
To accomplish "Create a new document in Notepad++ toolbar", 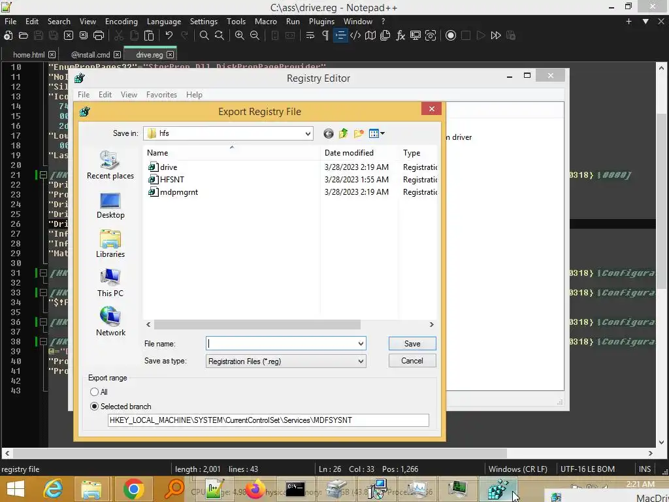I will tap(8, 35).
